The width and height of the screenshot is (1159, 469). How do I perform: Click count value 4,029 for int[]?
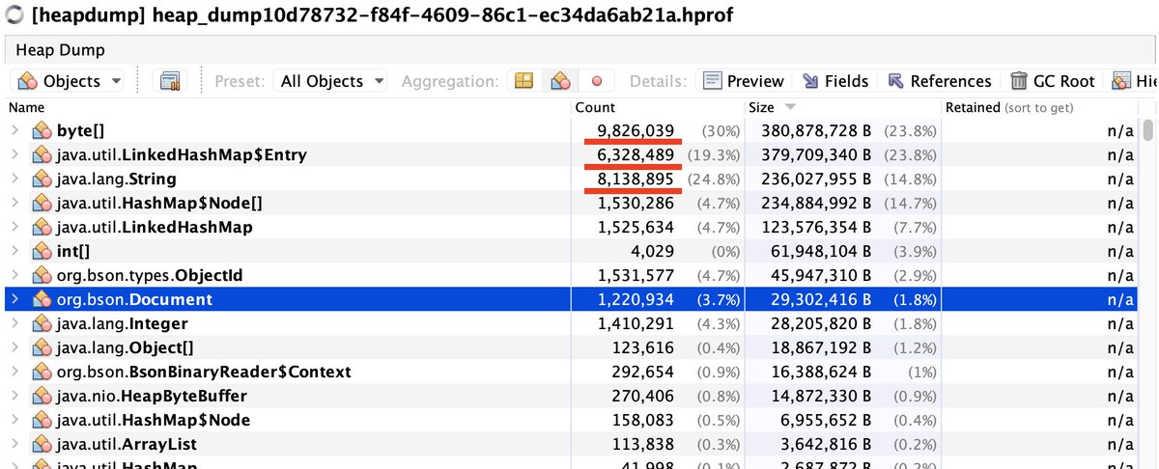[654, 251]
